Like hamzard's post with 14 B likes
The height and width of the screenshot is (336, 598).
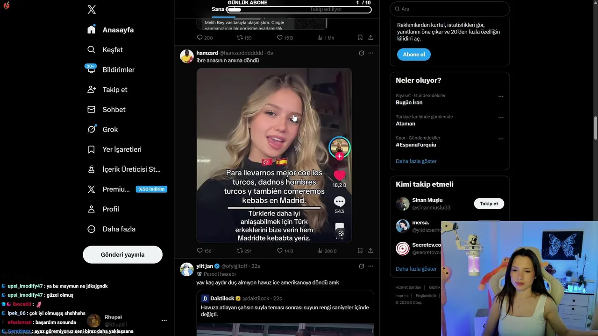coord(285,251)
